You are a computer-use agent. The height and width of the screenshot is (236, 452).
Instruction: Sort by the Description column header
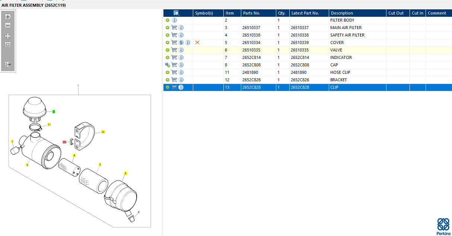[342, 13]
